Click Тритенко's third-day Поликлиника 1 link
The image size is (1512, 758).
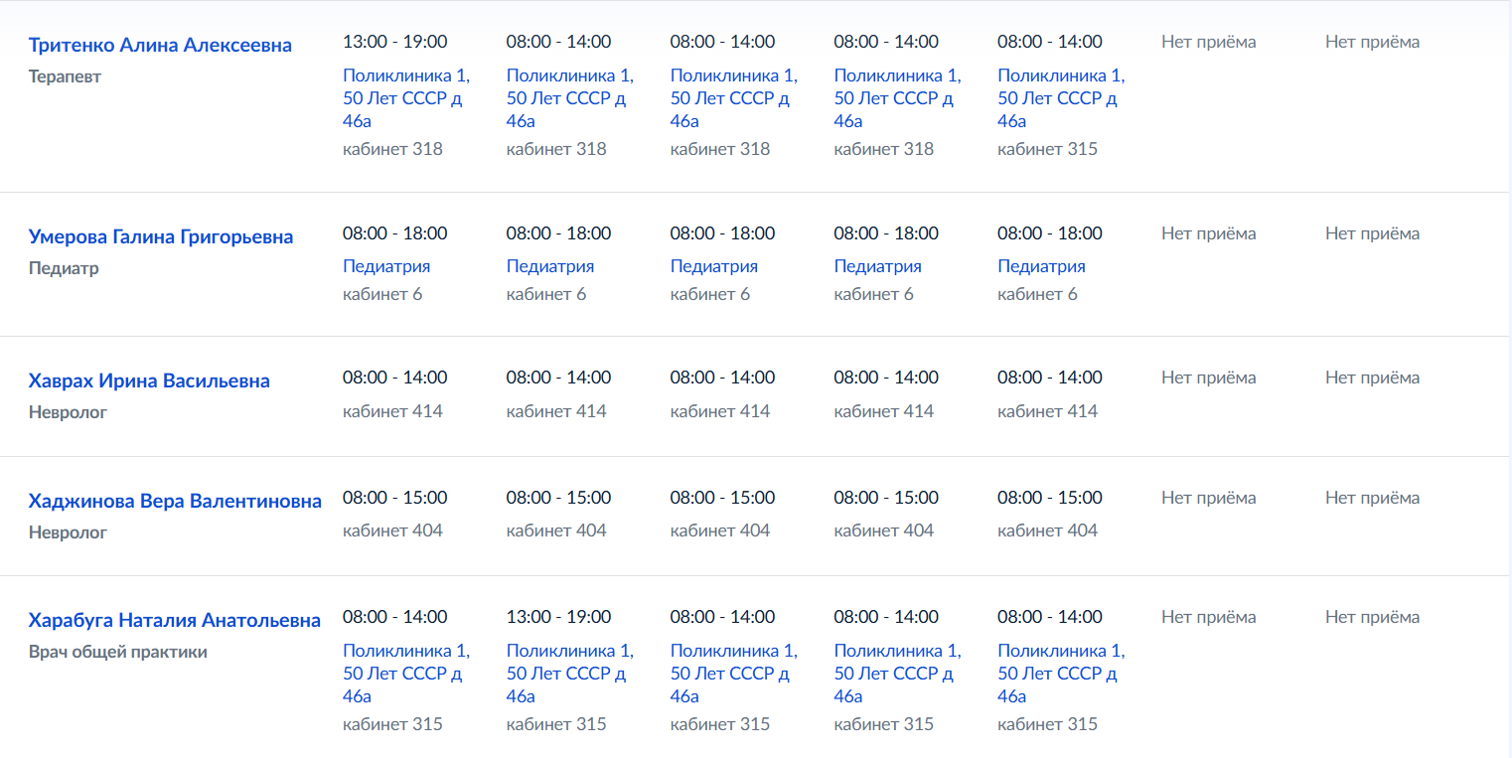point(734,97)
